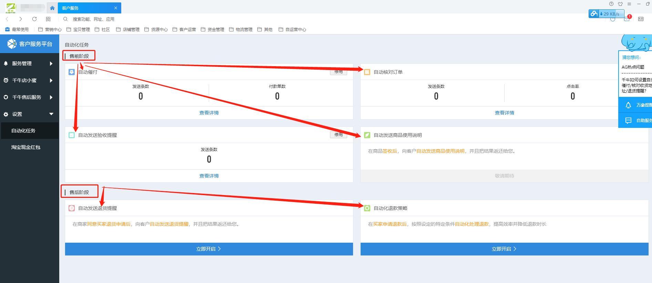
Task: Click the workbench home icon beside refresh
Action: click(48, 19)
